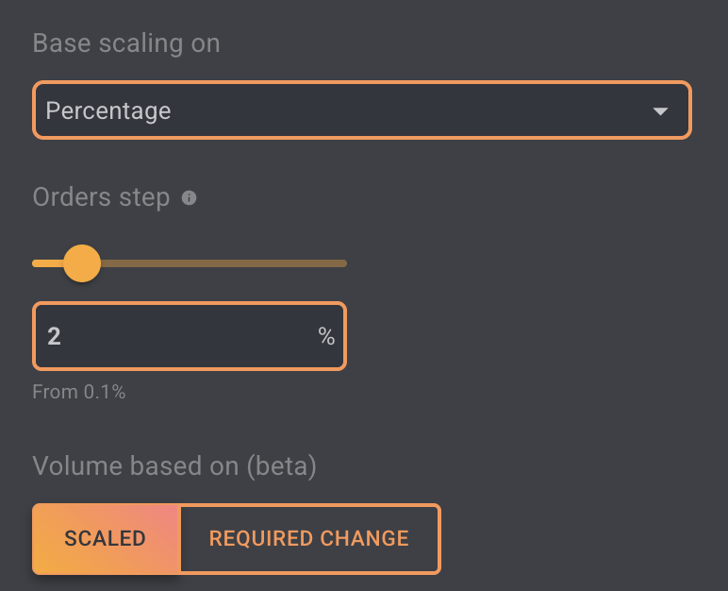Image resolution: width=728 pixels, height=591 pixels.
Task: Show the Orders step info tooltip icon
Action: click(x=189, y=197)
